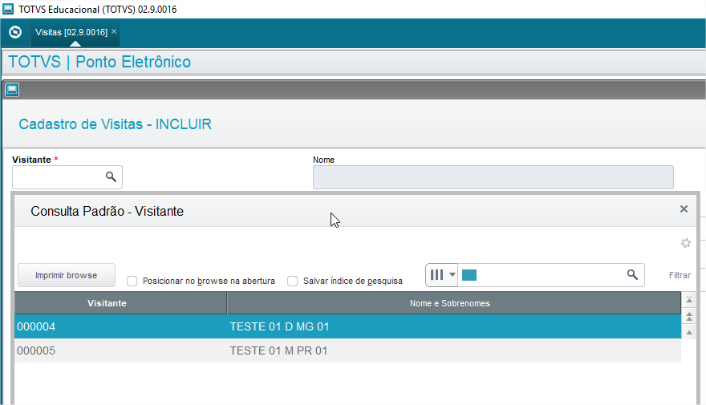This screenshot has width=706, height=405.
Task: Click the name TESTE 01 D MG 01
Action: [279, 326]
